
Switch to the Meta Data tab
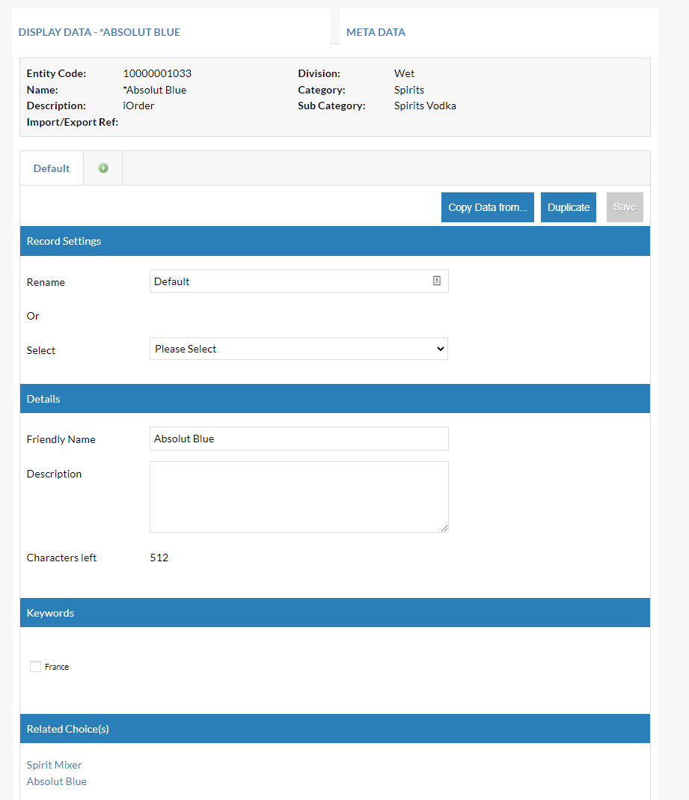click(376, 32)
